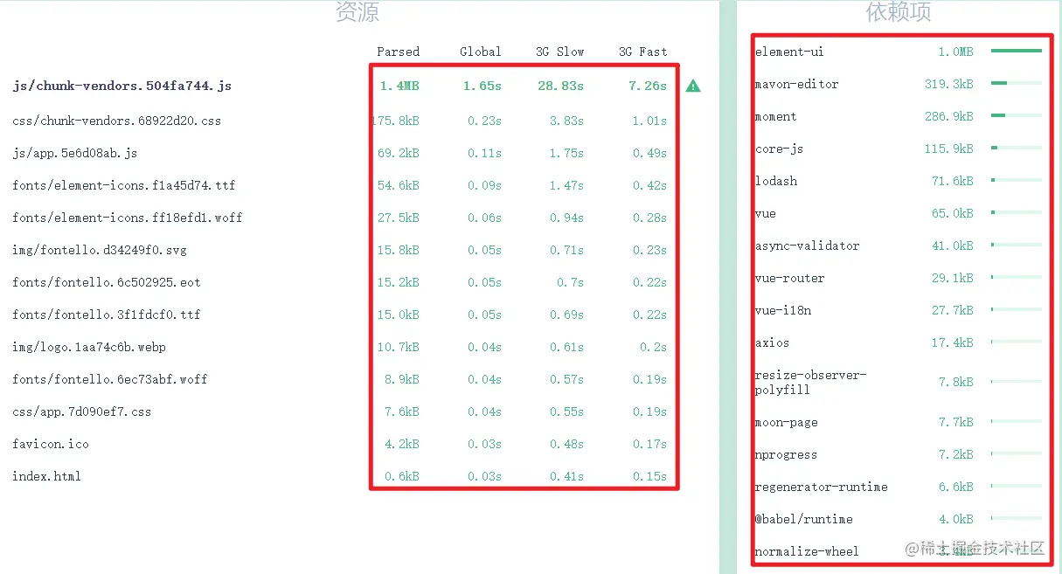Screen dimensions: 1062x574
Task: Select the moment dependency
Action: (775, 116)
